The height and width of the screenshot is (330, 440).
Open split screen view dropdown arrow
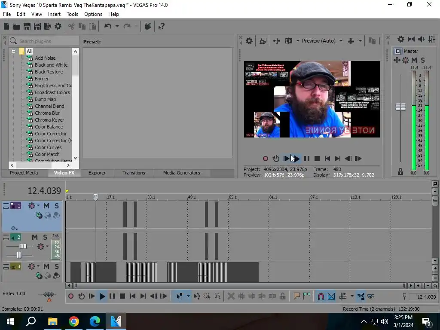point(298,41)
